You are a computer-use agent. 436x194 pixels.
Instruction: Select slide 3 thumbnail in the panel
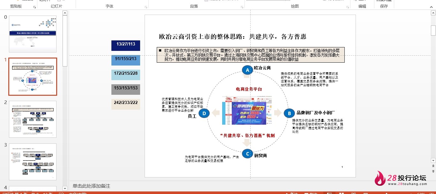pos(33,162)
